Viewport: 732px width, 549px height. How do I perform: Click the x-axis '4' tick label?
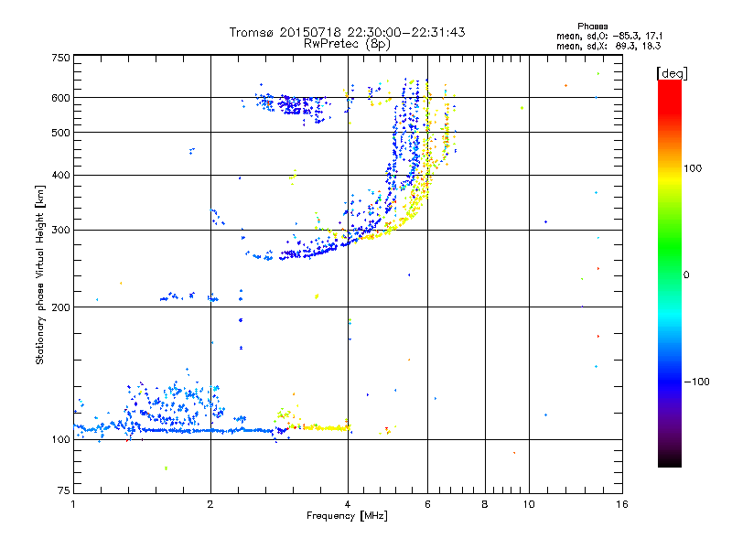pyautogui.click(x=348, y=504)
